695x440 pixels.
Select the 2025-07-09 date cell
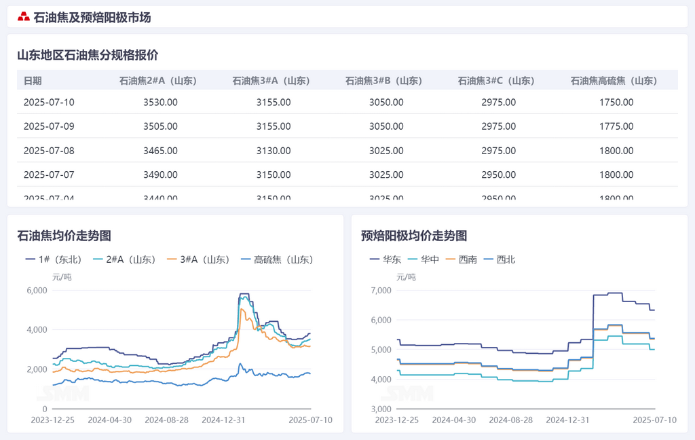coord(49,126)
